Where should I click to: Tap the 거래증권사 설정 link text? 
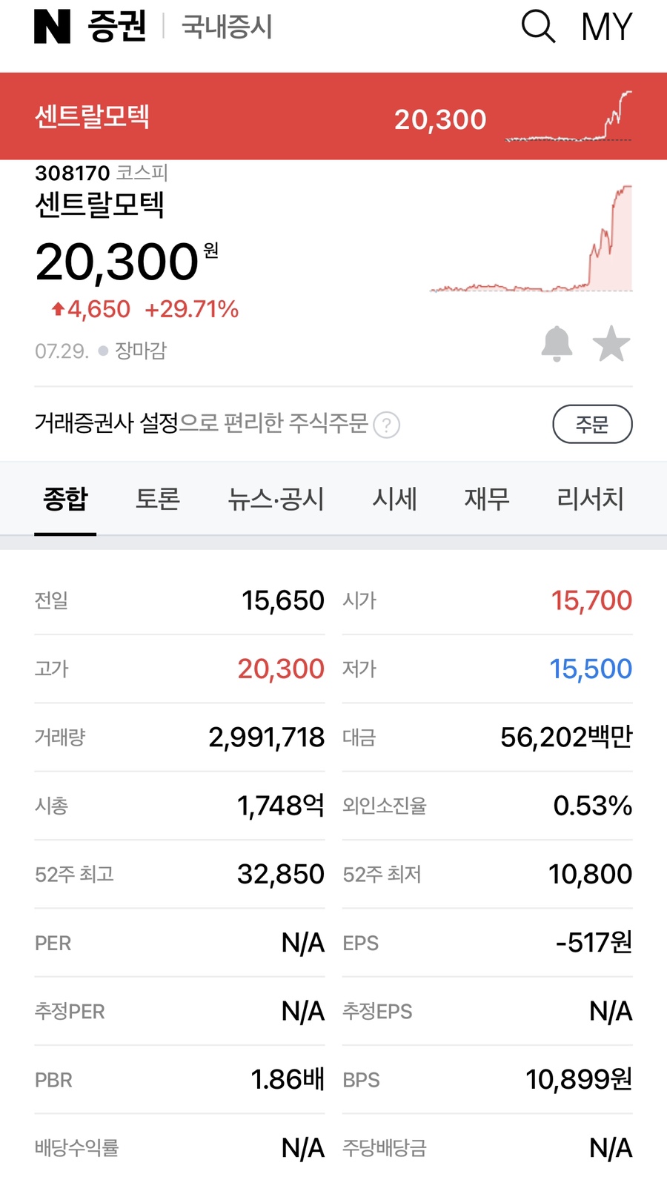tap(106, 423)
